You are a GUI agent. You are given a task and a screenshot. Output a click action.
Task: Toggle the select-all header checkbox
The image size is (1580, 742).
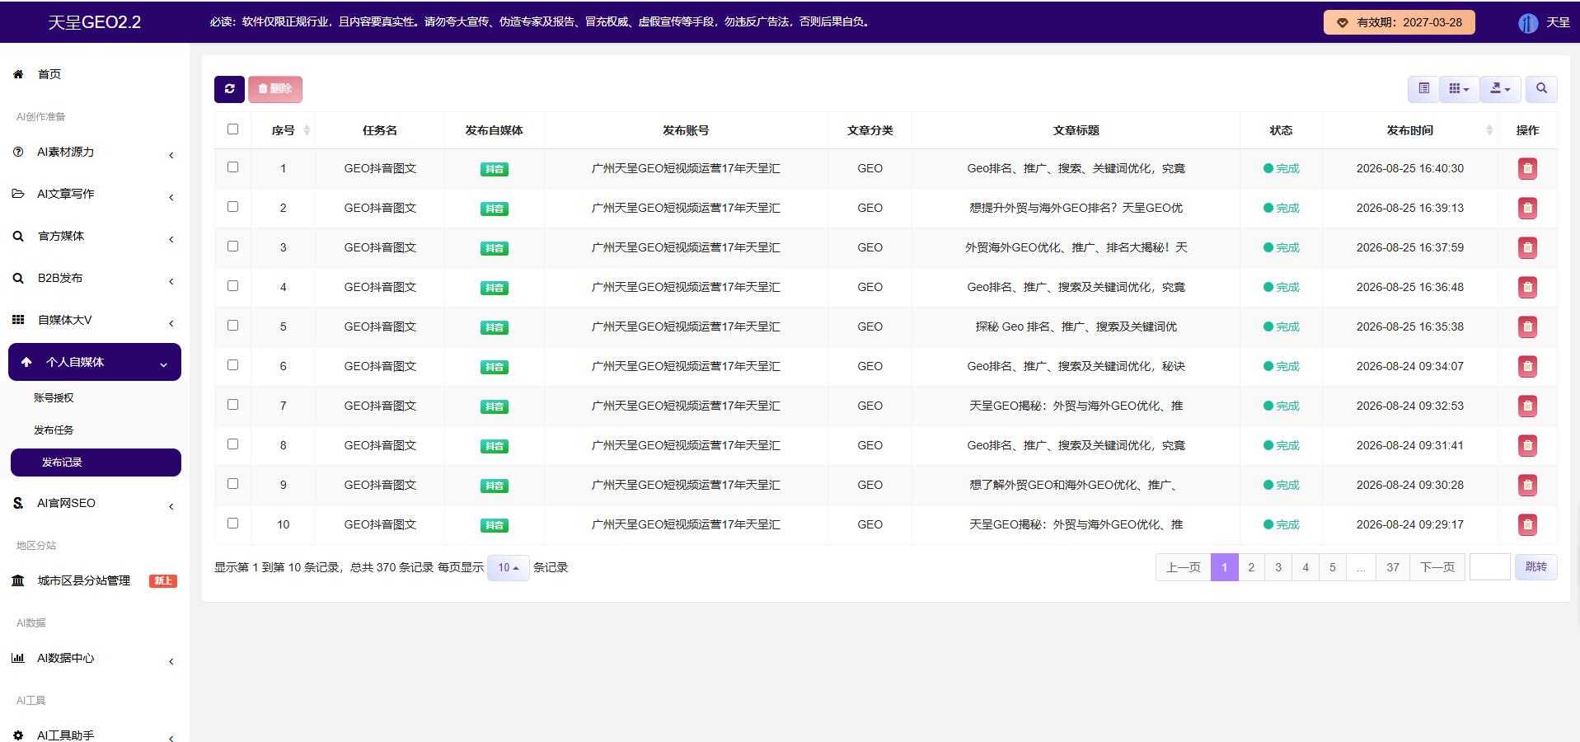[x=232, y=129]
